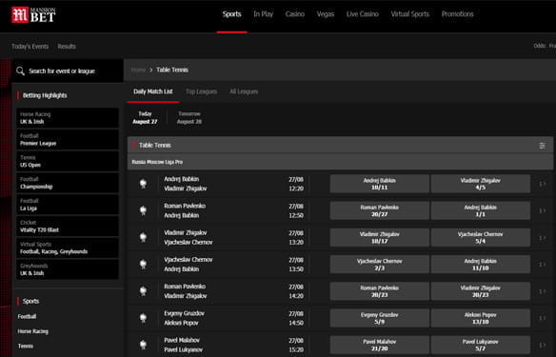Click table tennis icon for Zhigalov vs Chernov
556x357 pixels.
click(143, 237)
